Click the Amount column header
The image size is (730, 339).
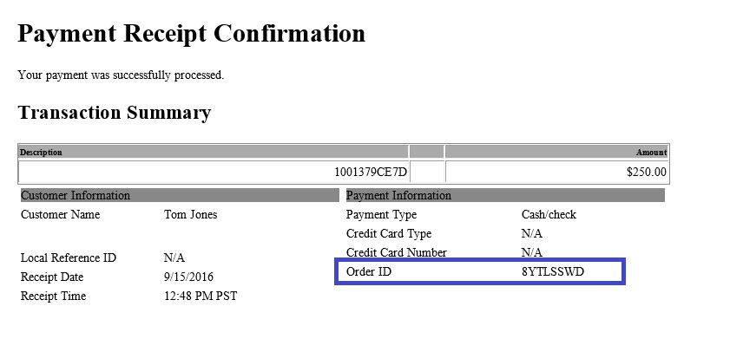point(651,152)
